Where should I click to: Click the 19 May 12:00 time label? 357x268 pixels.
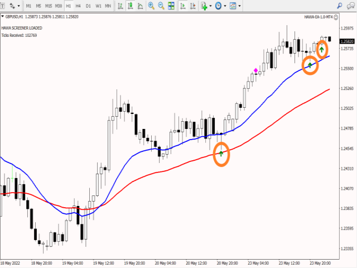point(103,263)
